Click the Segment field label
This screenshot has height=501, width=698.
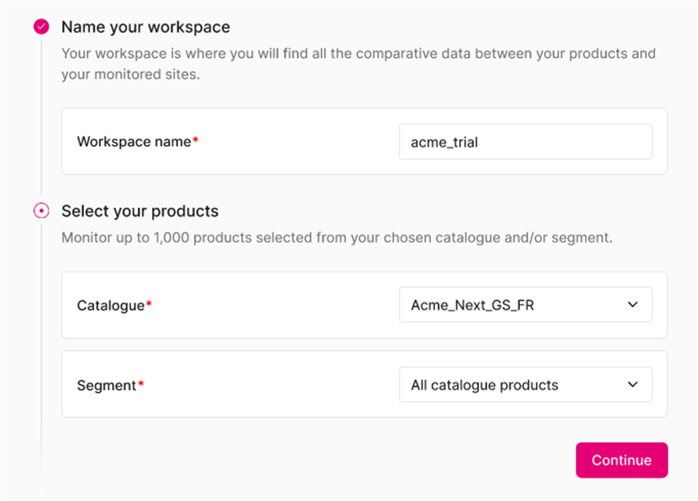106,385
